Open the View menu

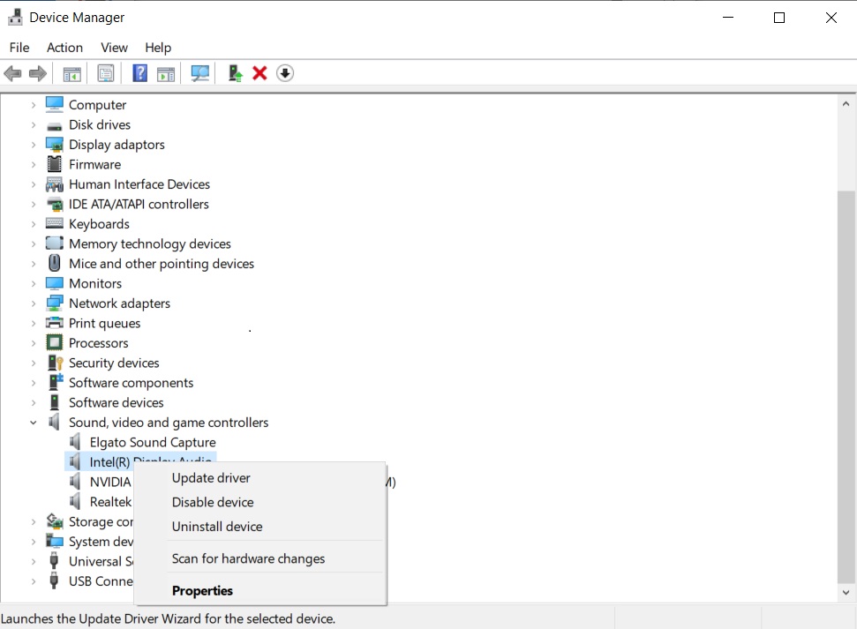click(114, 48)
